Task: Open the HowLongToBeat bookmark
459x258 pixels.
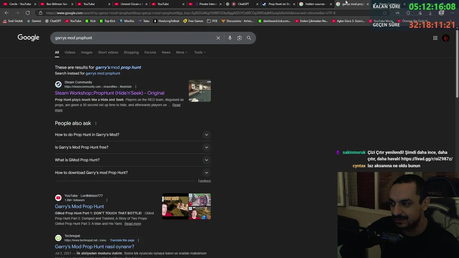Action: pos(166,21)
